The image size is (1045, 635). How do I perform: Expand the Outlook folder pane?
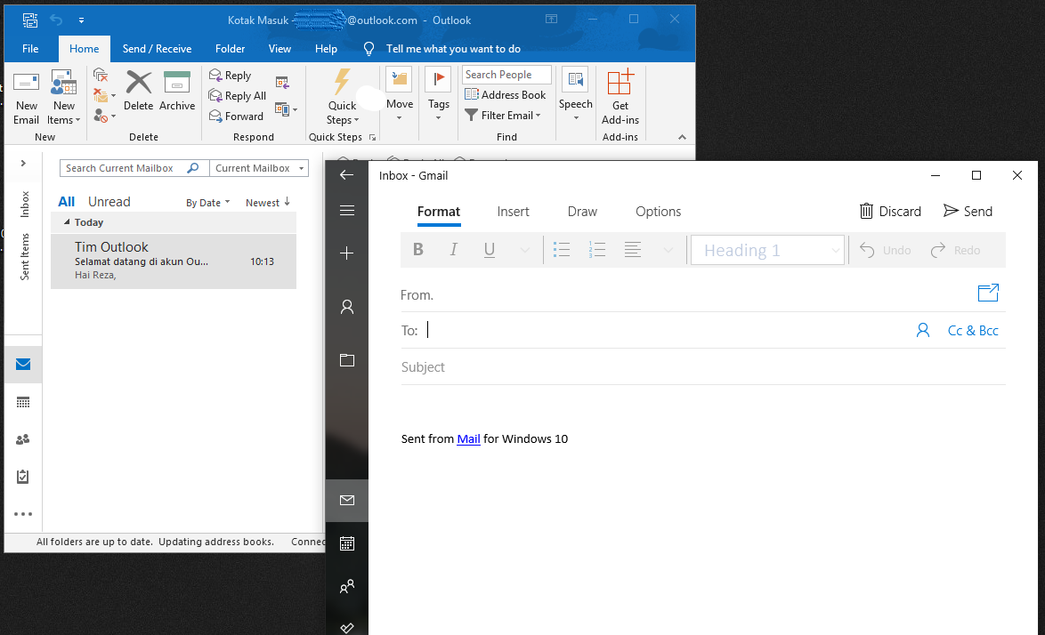point(22,163)
